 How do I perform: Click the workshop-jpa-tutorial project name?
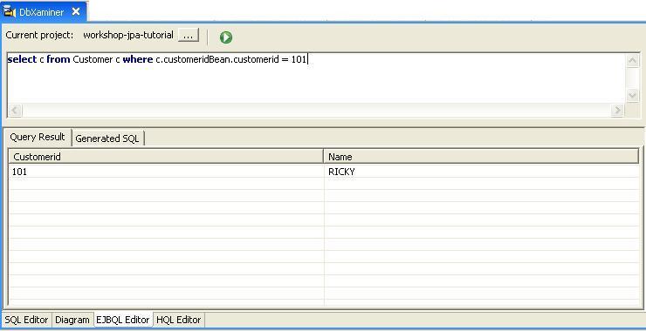pyautogui.click(x=128, y=36)
